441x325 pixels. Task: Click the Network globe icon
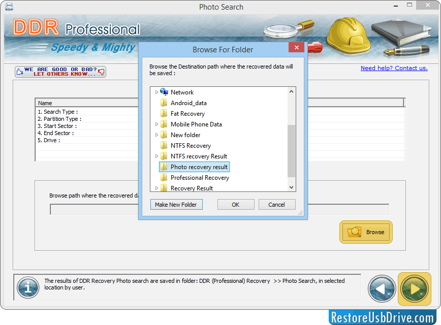click(164, 92)
